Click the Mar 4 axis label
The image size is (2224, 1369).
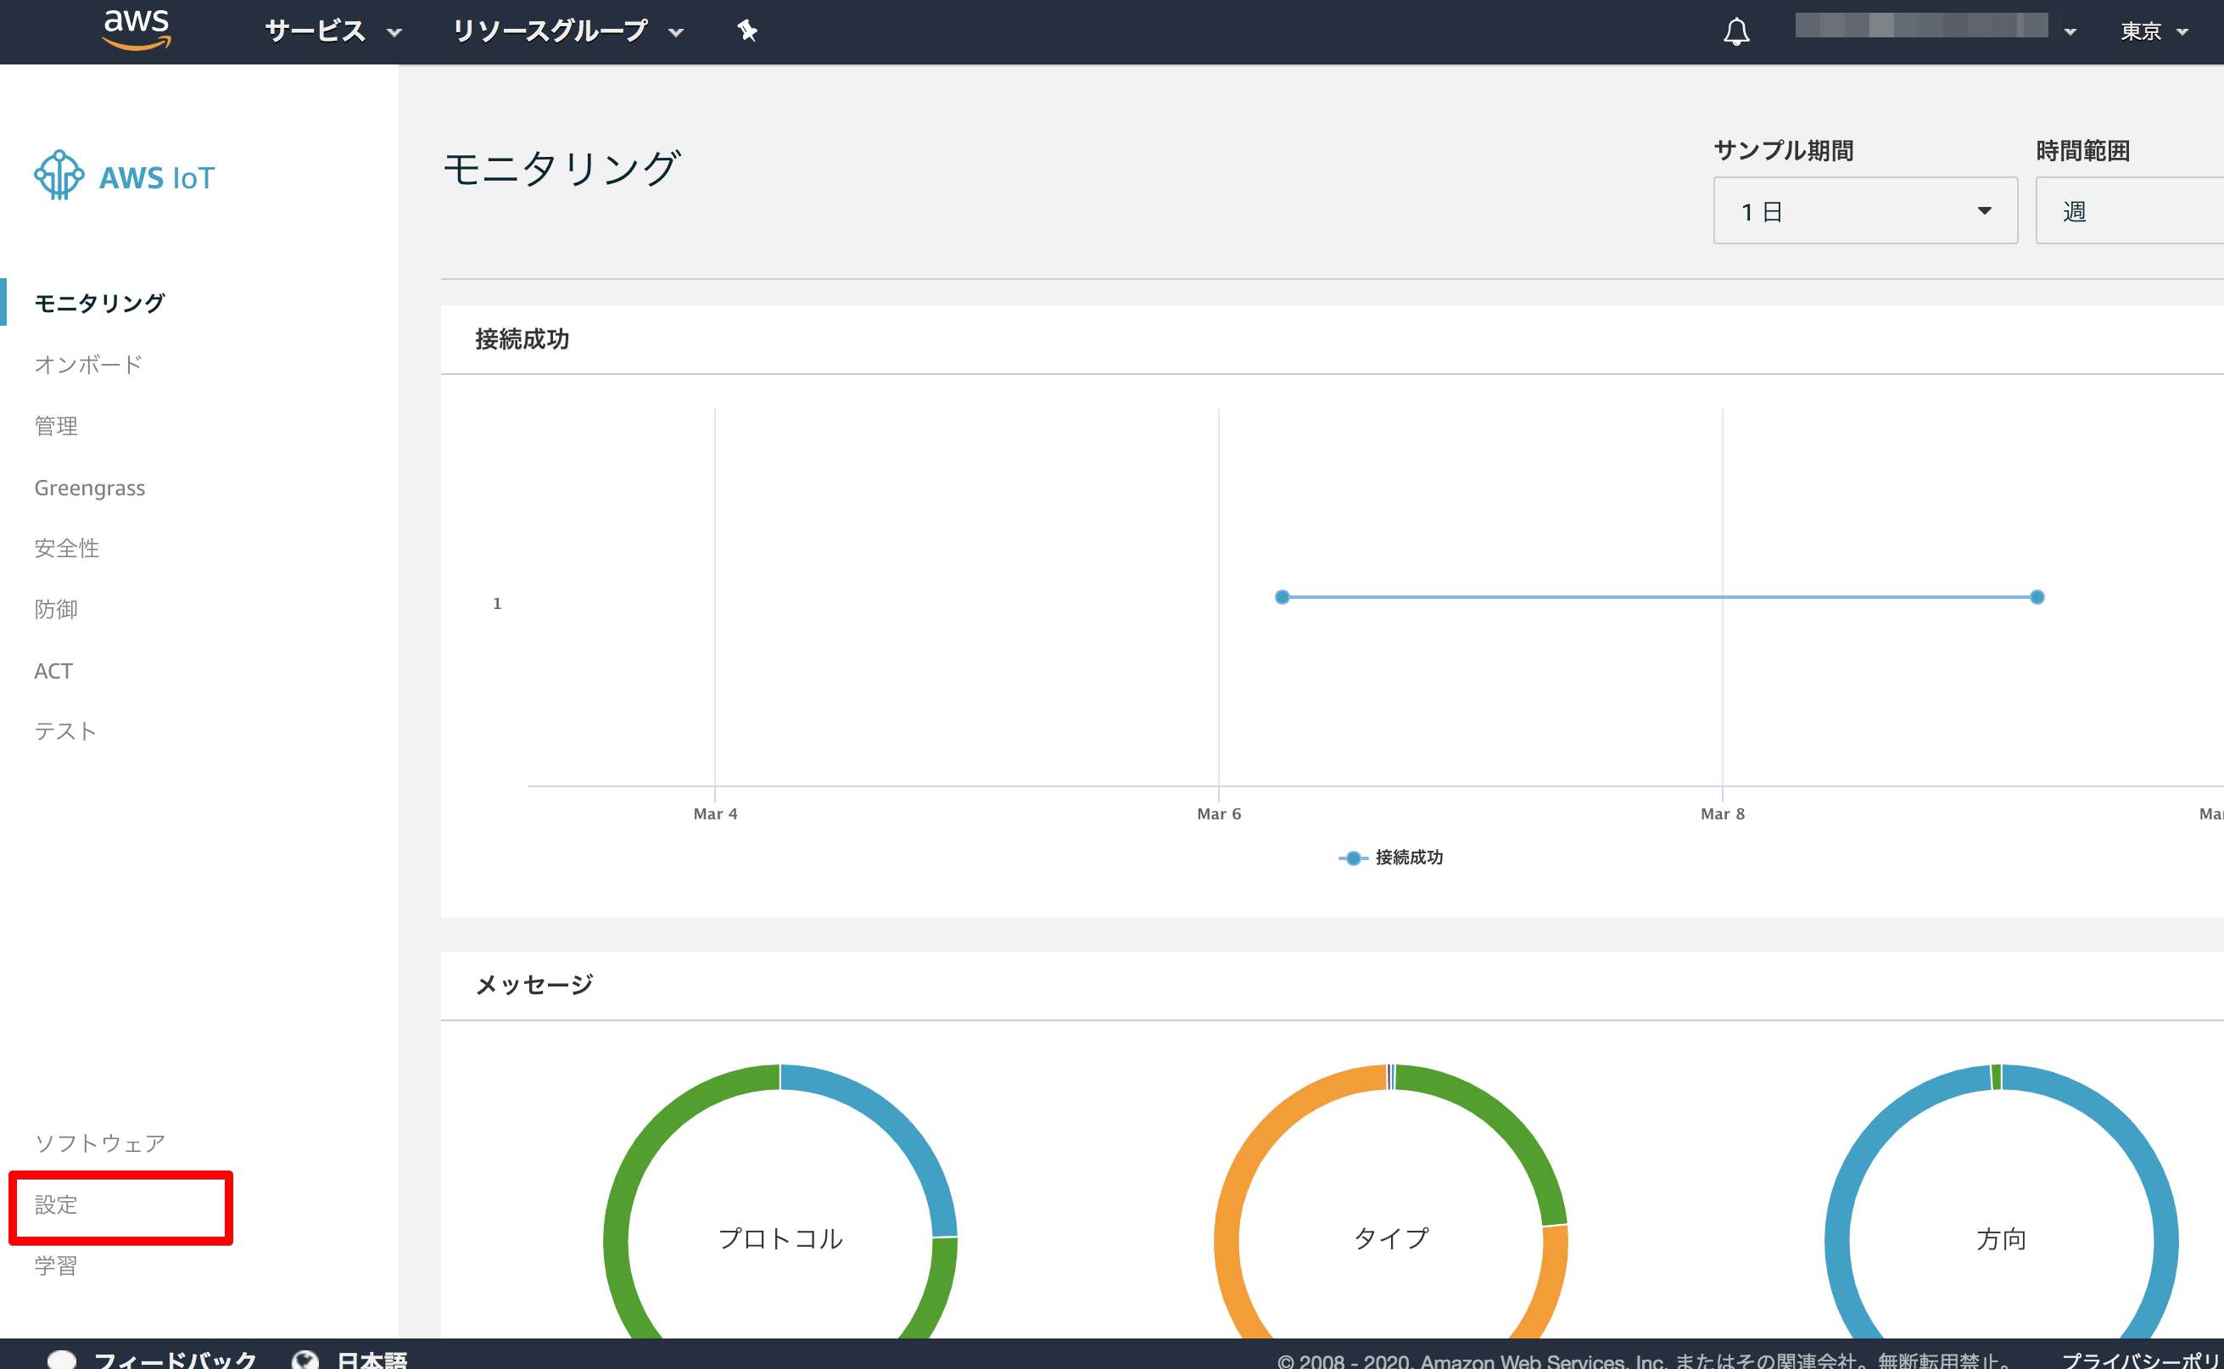tap(715, 814)
